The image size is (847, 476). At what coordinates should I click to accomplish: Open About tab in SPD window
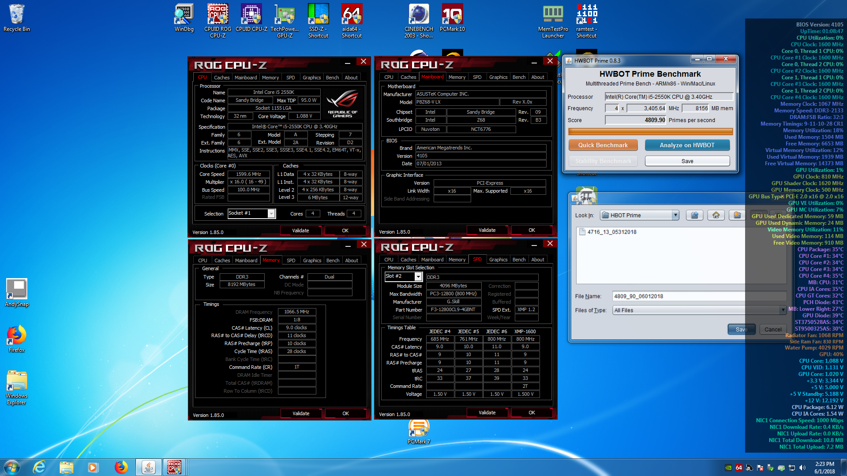tap(537, 260)
